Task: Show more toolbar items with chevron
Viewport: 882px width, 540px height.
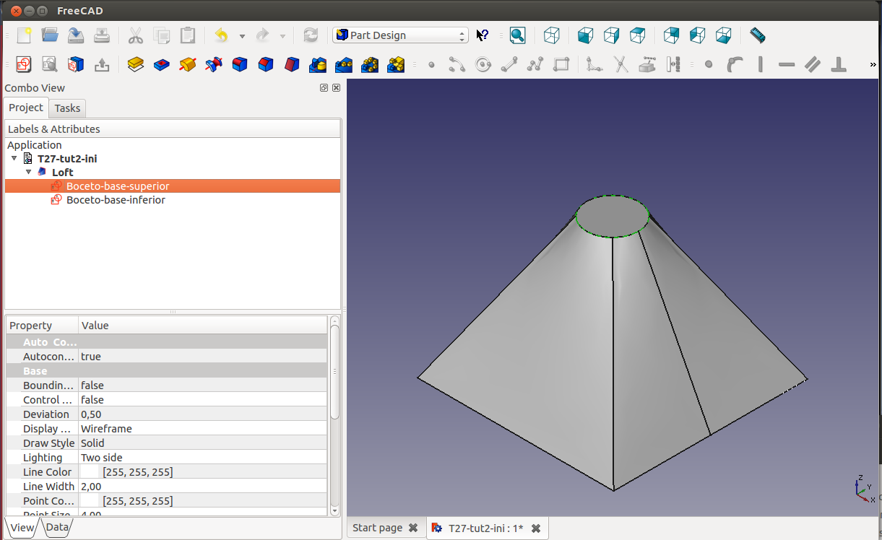Action: (873, 65)
